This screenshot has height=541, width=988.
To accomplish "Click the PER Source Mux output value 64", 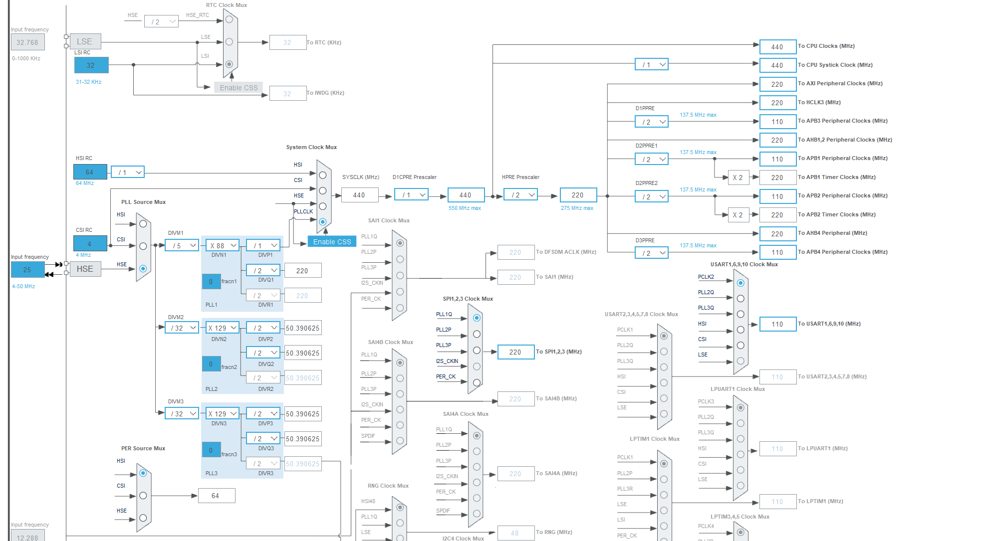I will [x=217, y=496].
